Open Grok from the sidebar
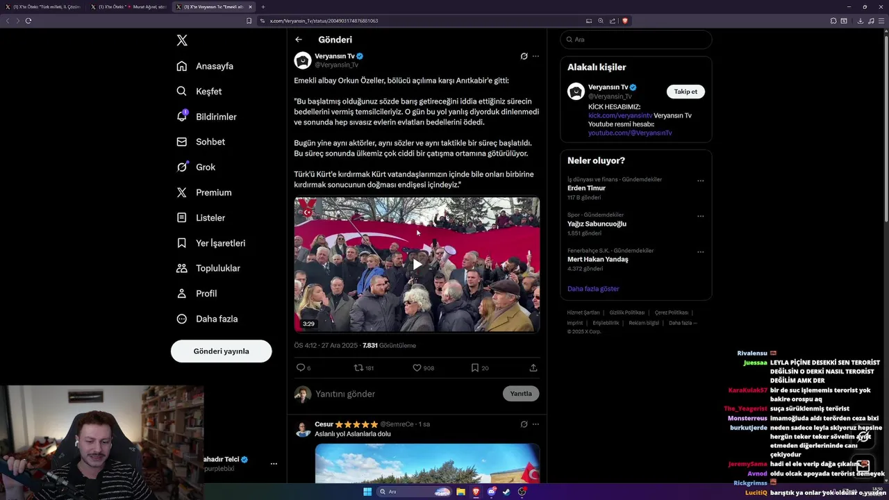Image resolution: width=889 pixels, height=500 pixels. pos(196,167)
